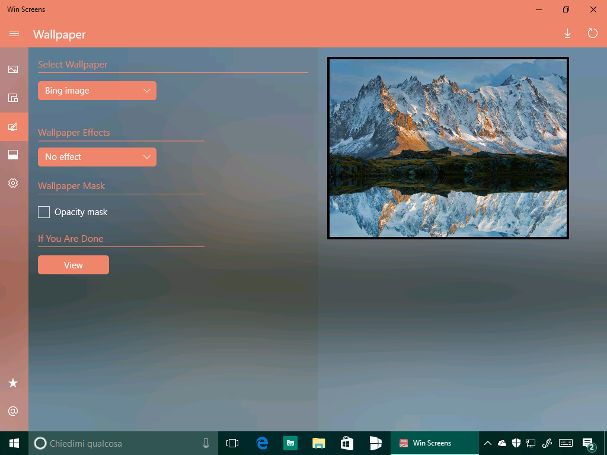The width and height of the screenshot is (607, 455).
Task: Click the View button
Action: click(x=74, y=265)
